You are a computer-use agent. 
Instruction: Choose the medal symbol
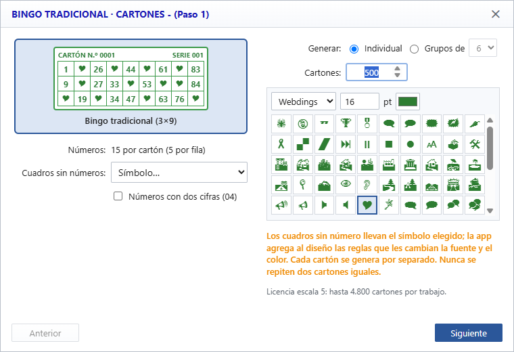click(x=367, y=124)
